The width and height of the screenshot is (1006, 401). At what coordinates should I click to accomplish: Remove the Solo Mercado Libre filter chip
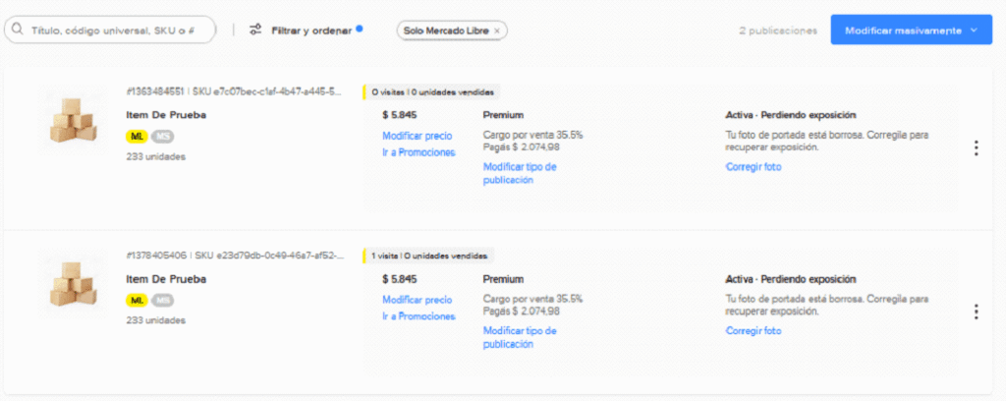[x=497, y=30]
